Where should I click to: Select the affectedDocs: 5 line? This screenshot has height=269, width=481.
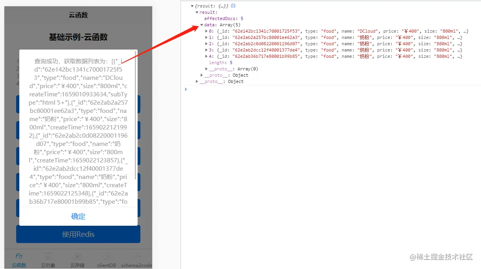coord(224,18)
